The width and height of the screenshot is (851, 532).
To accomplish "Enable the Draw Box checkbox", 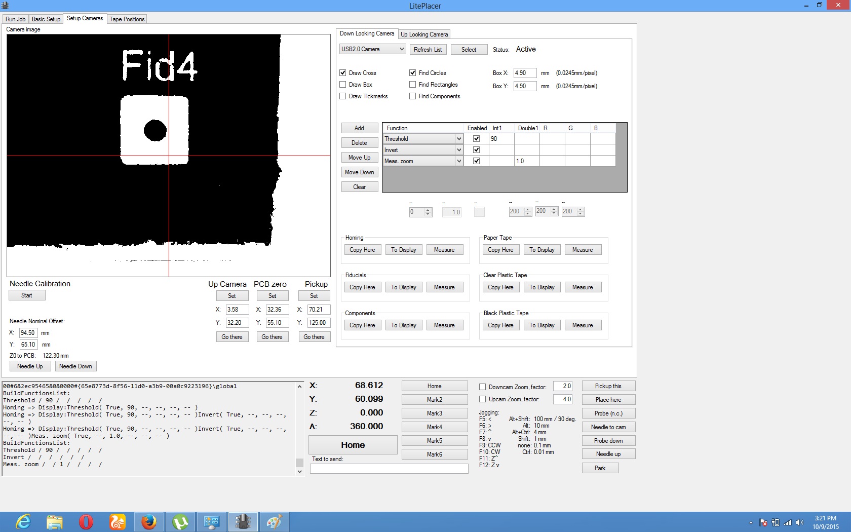I will (343, 85).
